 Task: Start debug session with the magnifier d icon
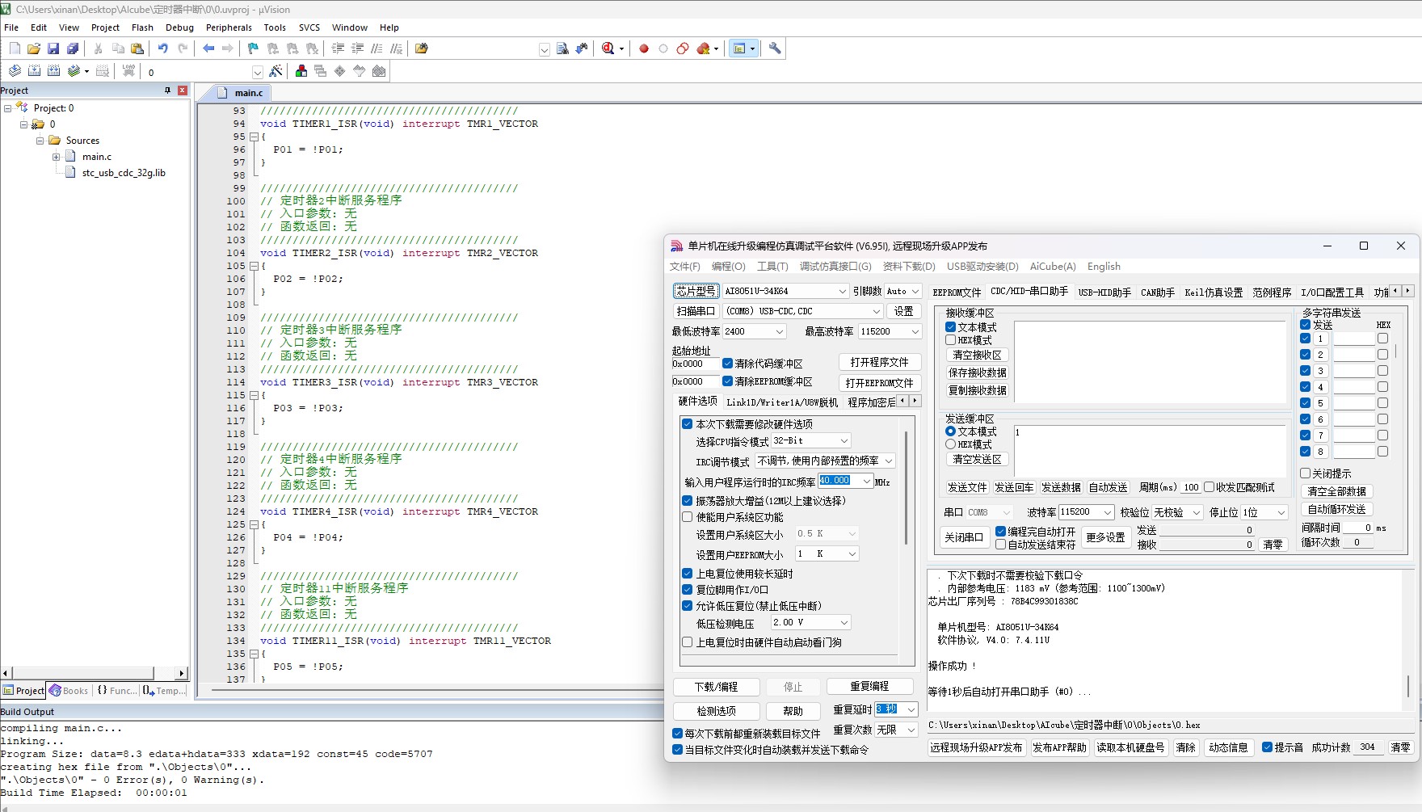(608, 48)
